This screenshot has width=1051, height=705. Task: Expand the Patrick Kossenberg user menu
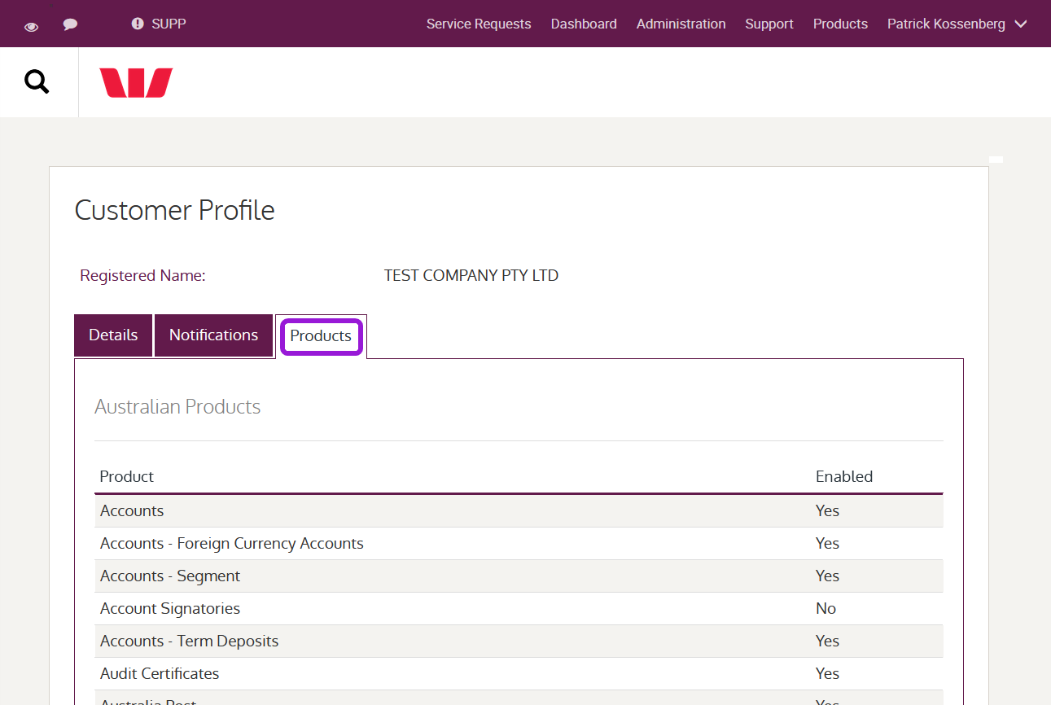coord(957,24)
